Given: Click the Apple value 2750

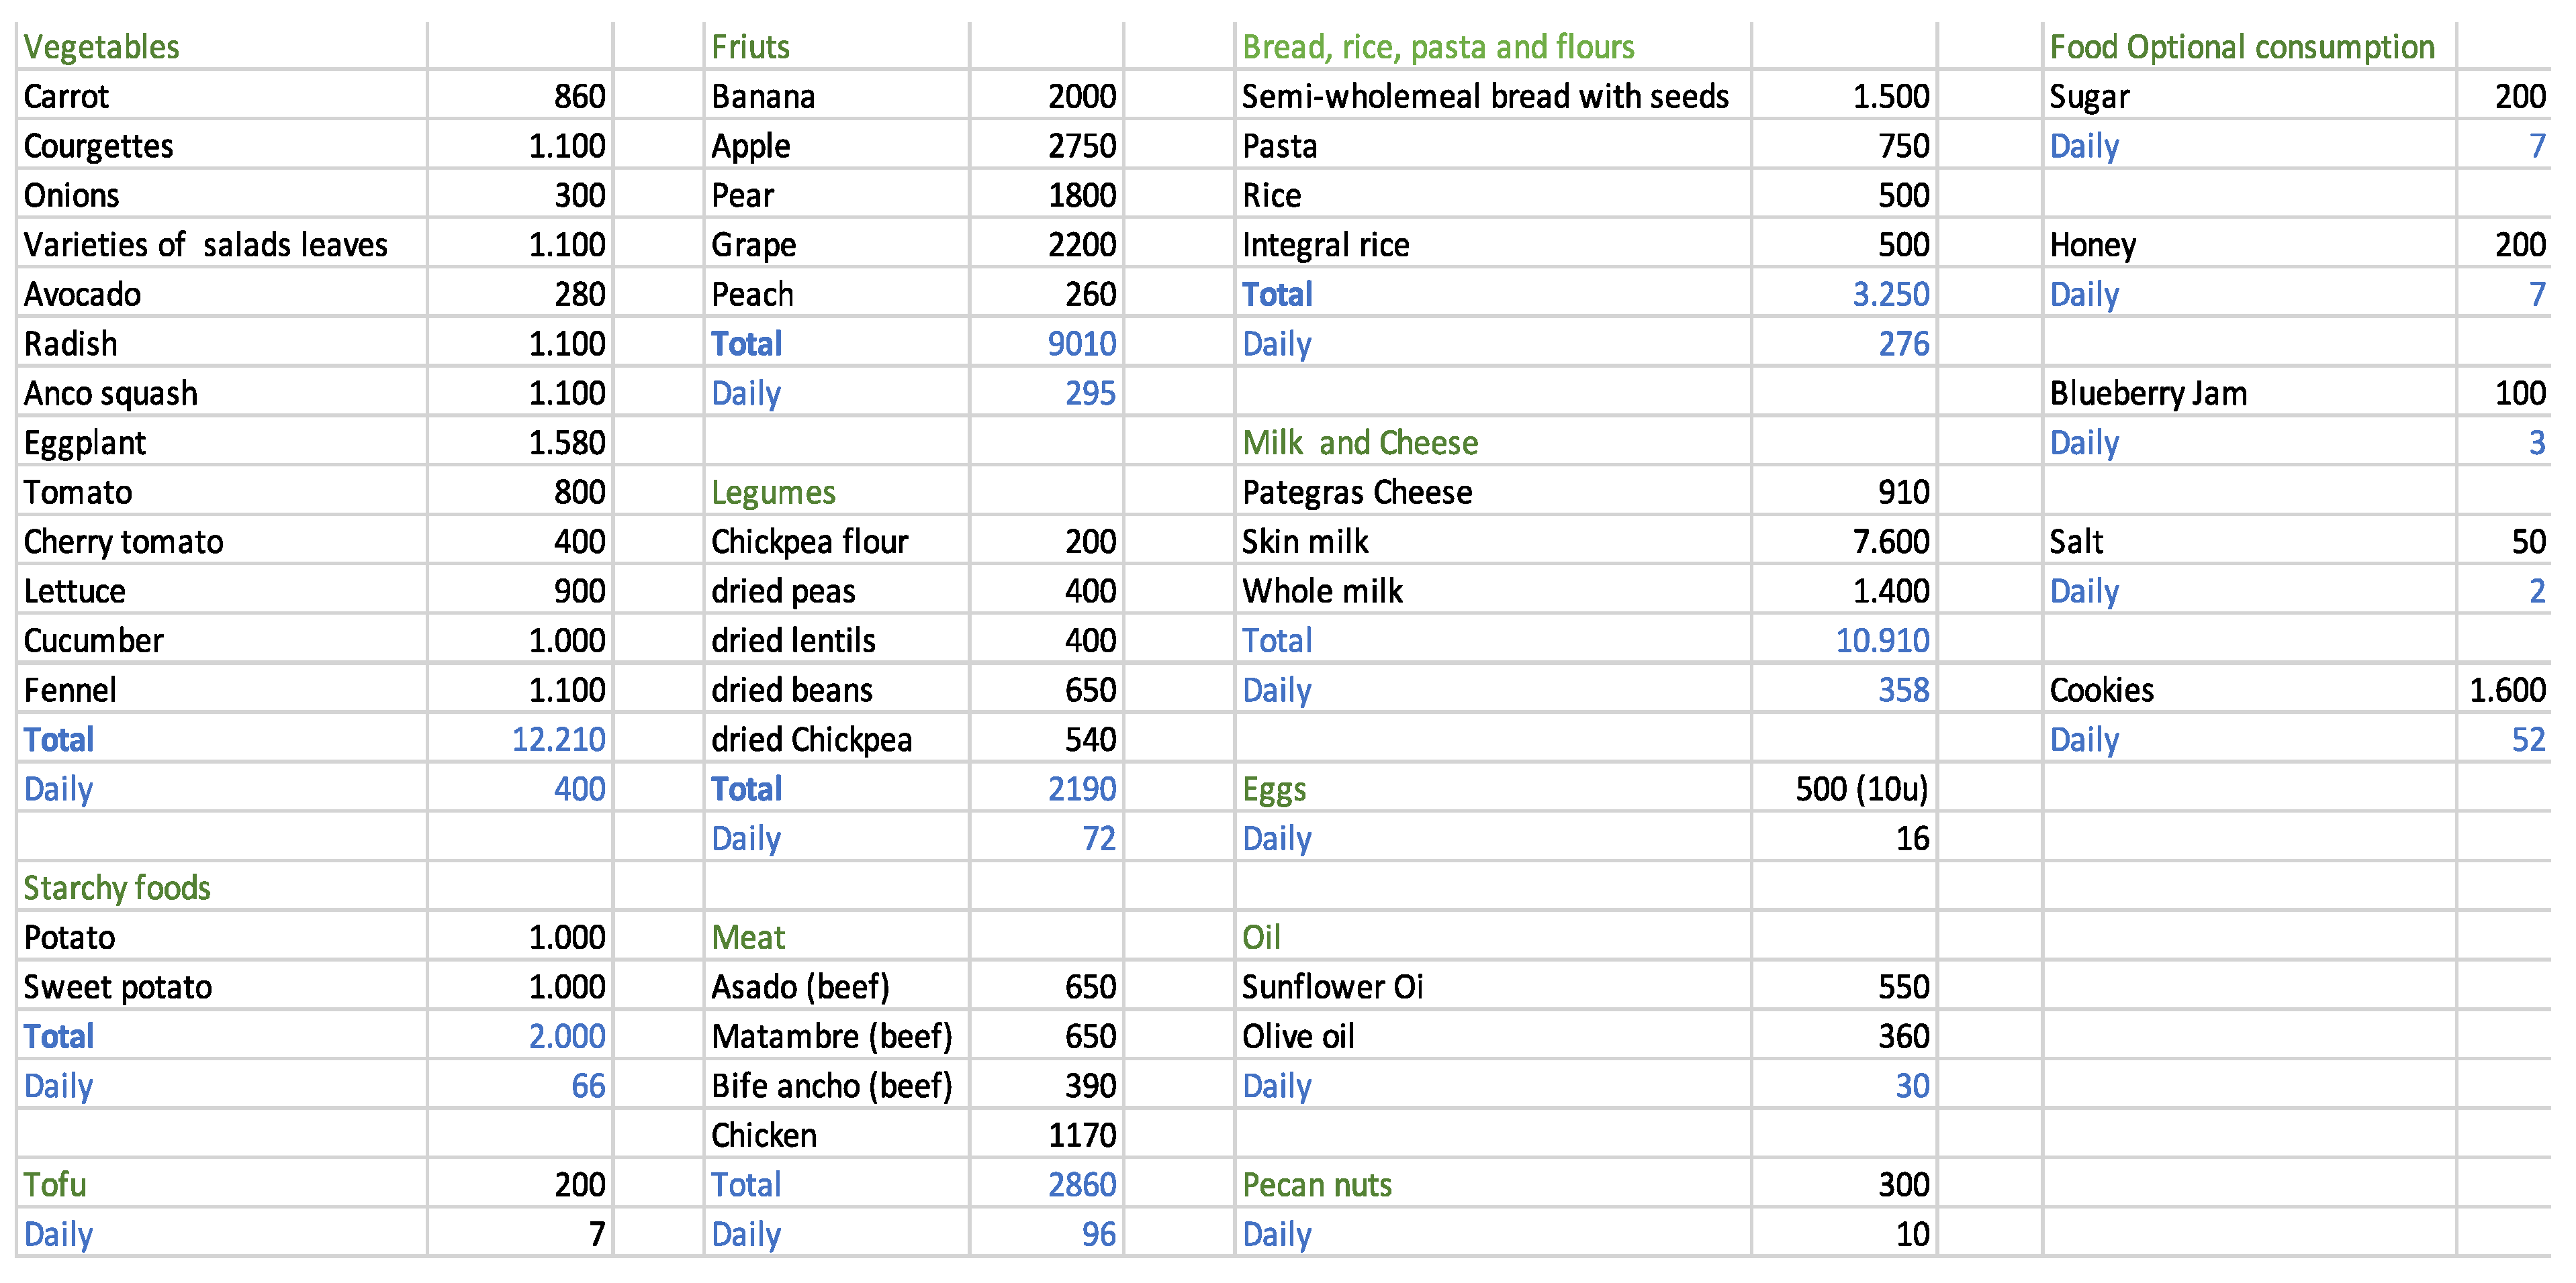Looking at the screenshot, I should [1081, 146].
